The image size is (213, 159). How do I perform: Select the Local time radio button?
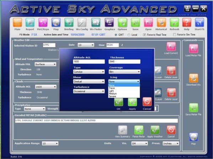pos(129,35)
